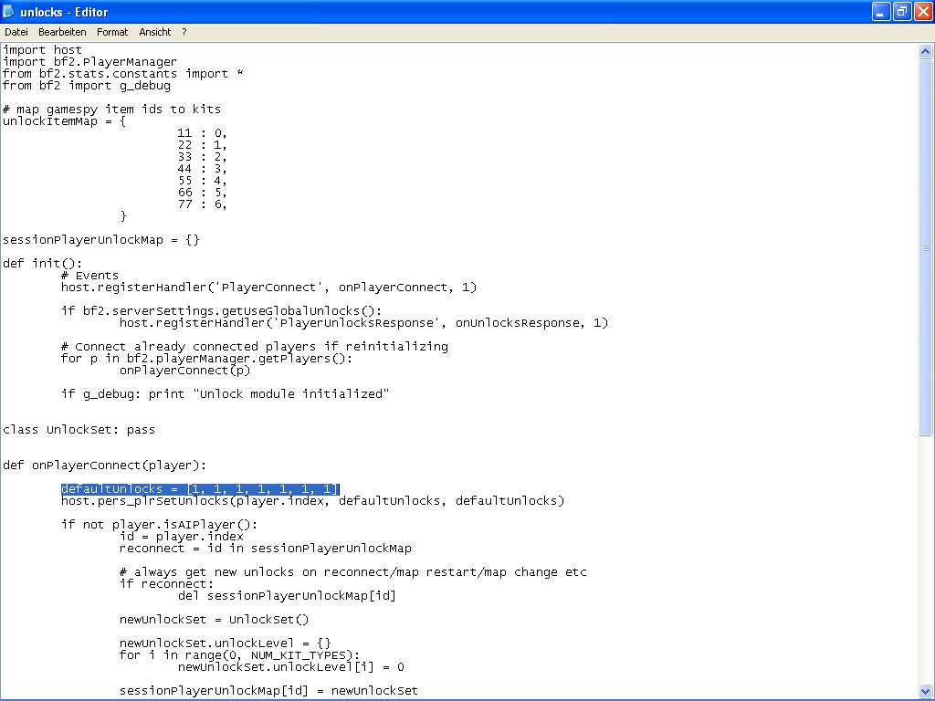Click 'from bf2 import g_debug' line
Image resolution: width=935 pixels, height=701 pixels.
[x=87, y=86]
